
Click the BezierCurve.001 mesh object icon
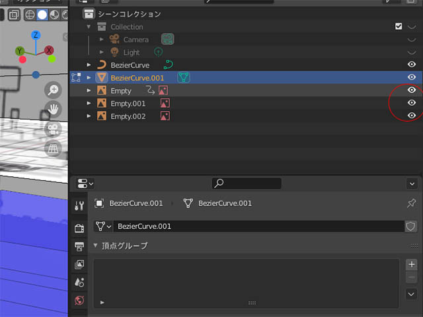coord(102,78)
